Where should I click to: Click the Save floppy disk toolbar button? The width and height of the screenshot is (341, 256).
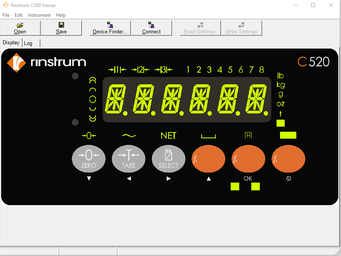61,28
